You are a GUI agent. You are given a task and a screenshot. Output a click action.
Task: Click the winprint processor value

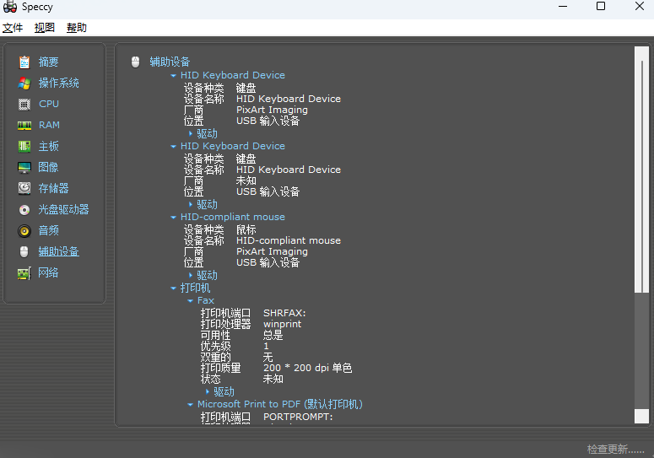pos(282,324)
